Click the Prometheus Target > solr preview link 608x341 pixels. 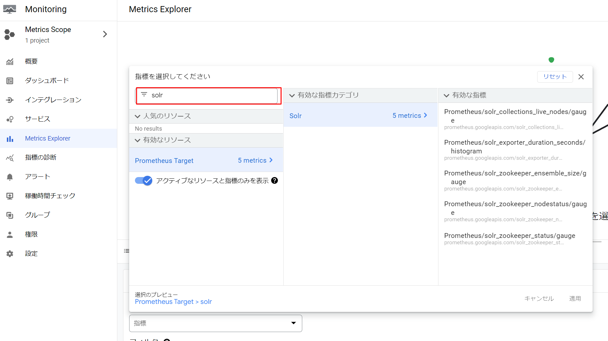[173, 302]
